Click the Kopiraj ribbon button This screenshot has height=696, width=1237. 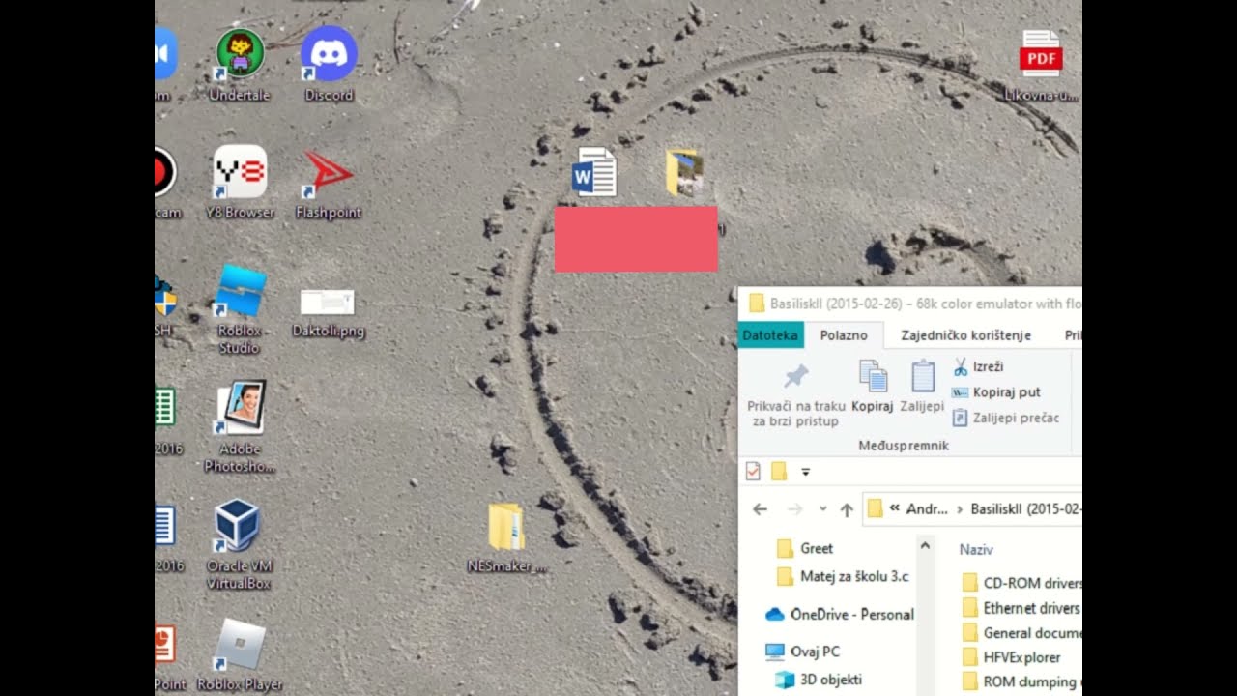873,387
